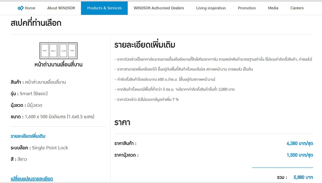This screenshot has width=322, height=183.
Task: Click the large รายละเอียดเพิ่มเติม heading on right
Action: coord(145,45)
